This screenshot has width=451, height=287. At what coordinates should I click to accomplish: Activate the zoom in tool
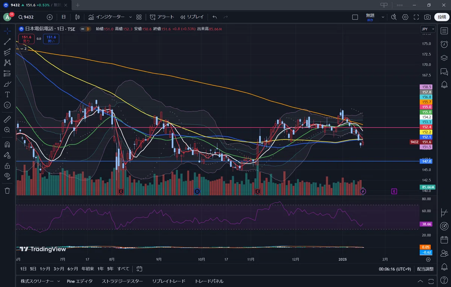7,130
